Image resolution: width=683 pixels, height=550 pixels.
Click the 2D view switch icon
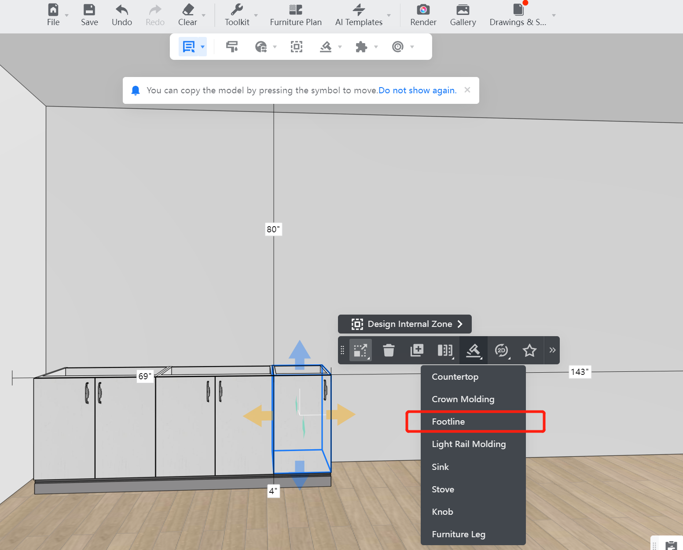(x=501, y=350)
